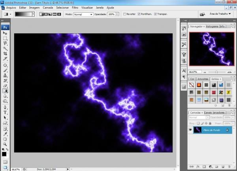Open the gradient picker arrow
Screen dimensions: 237x171
pos(33,14)
